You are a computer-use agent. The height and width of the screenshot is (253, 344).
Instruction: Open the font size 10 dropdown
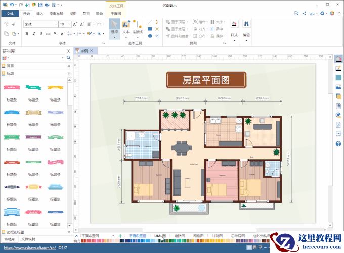(x=69, y=24)
